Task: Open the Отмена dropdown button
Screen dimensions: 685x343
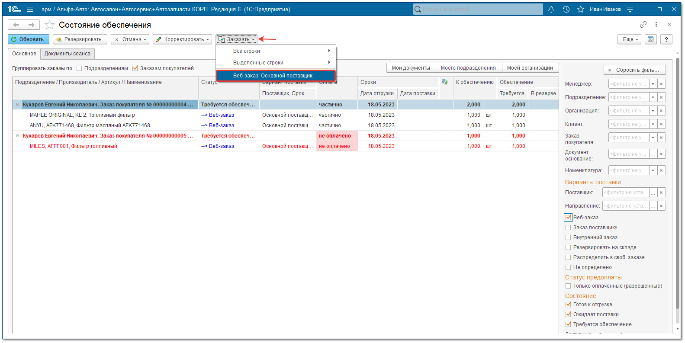Action: (130, 39)
